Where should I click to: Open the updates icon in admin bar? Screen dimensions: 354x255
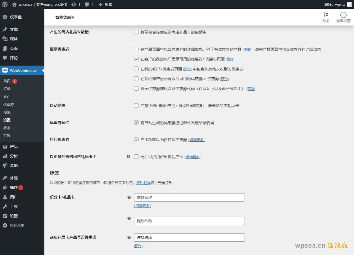pos(74,4)
